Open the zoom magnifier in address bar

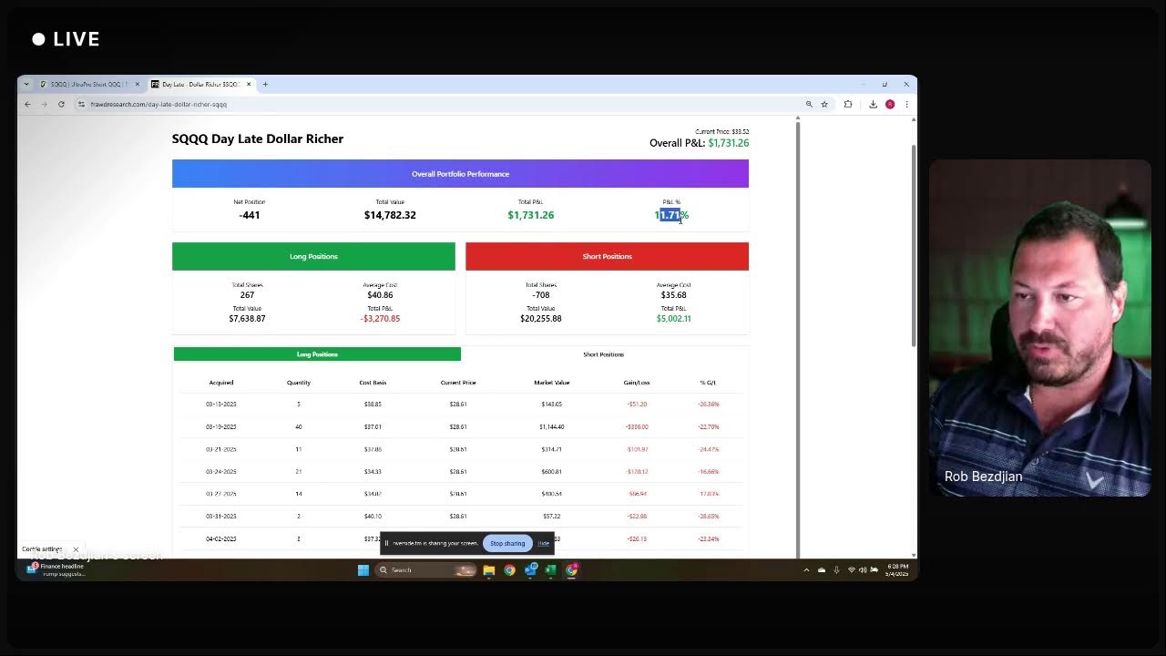809,104
